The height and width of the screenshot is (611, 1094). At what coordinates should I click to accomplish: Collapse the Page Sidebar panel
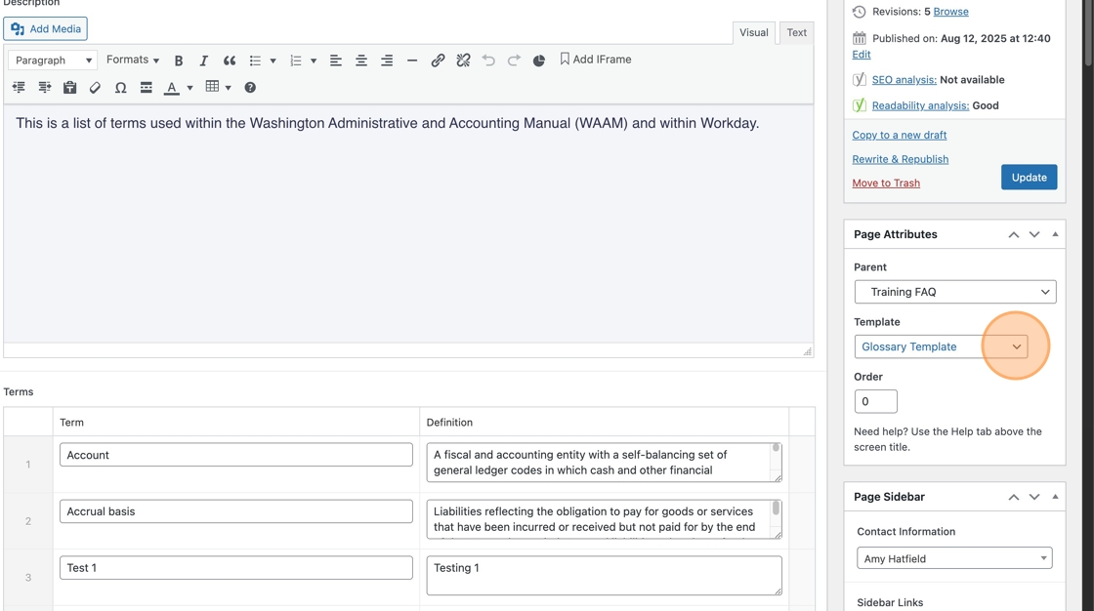1055,497
